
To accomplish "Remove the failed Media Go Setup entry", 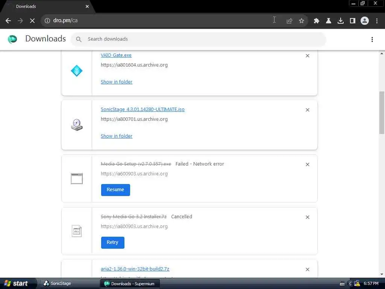I will coord(308,164).
